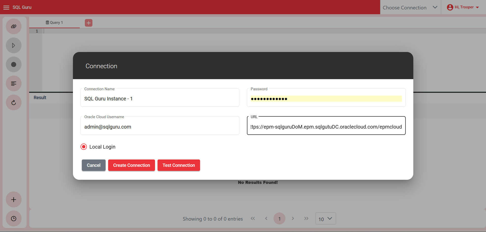Open the hamburger menu beside SQL Guru

(6, 8)
